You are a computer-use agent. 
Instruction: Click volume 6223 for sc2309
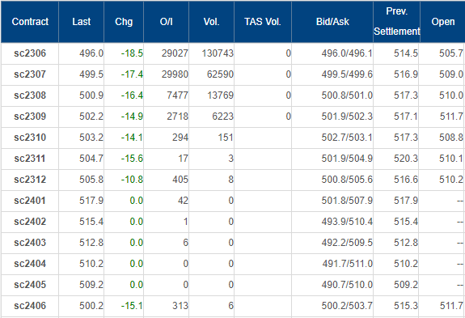pos(223,117)
